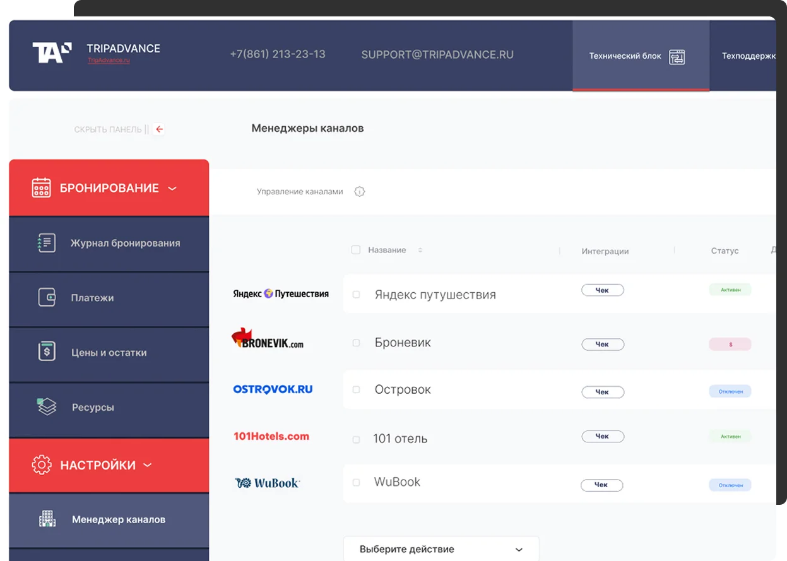Click the Журнал бронирования list icon
This screenshot has width=787, height=561.
[x=47, y=243]
